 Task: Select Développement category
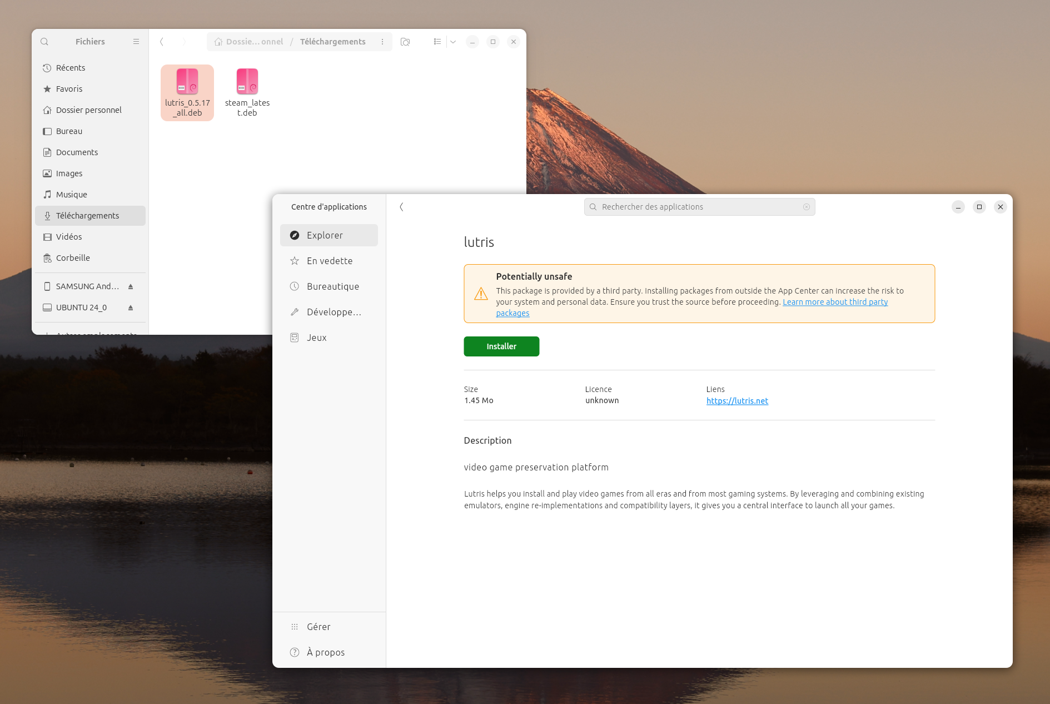point(329,312)
